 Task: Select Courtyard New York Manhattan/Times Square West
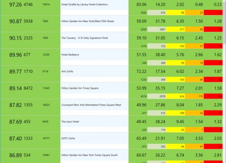click(91, 105)
